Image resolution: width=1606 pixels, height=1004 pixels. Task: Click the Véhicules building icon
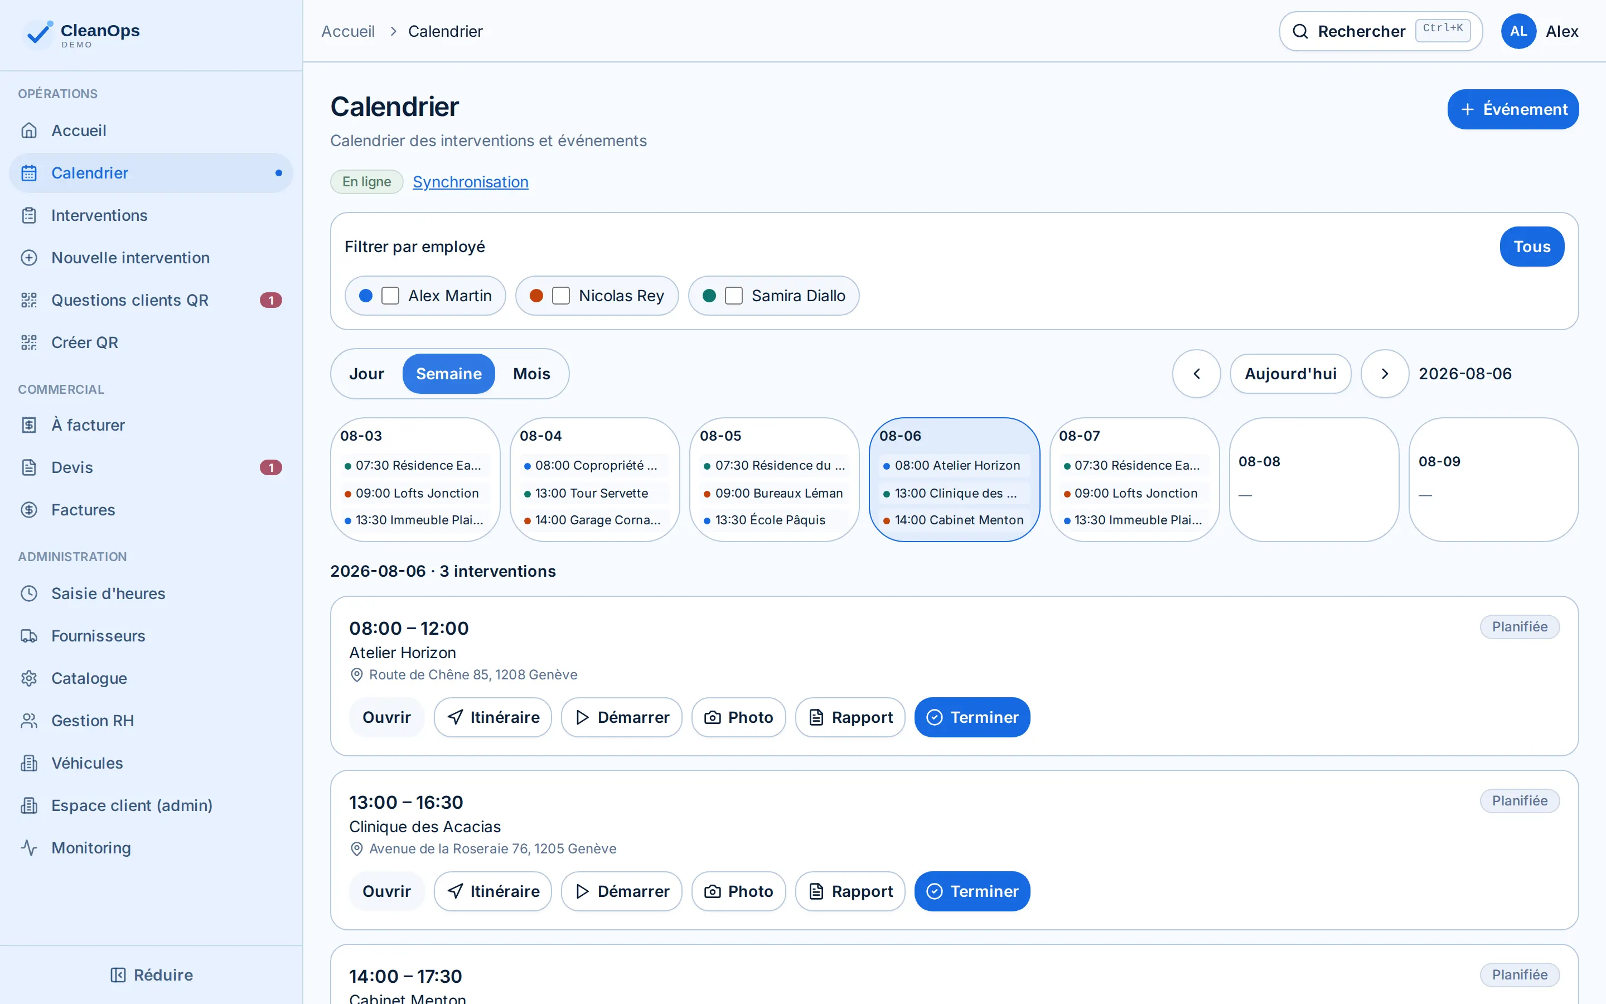point(29,764)
